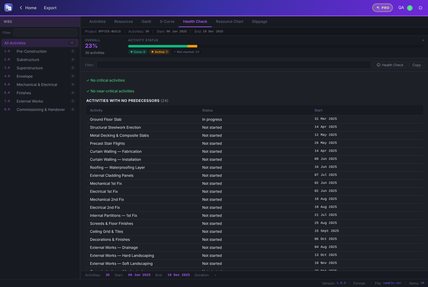This screenshot has height=287, width=428.
Task: Select the Commissioning & Handover WBS node
Action: (x=40, y=110)
